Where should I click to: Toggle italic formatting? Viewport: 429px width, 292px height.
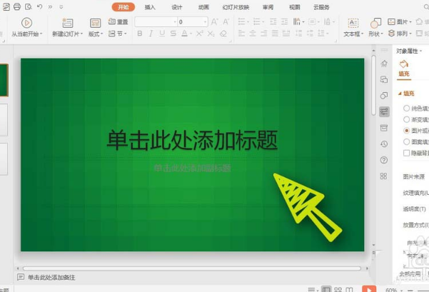click(151, 34)
